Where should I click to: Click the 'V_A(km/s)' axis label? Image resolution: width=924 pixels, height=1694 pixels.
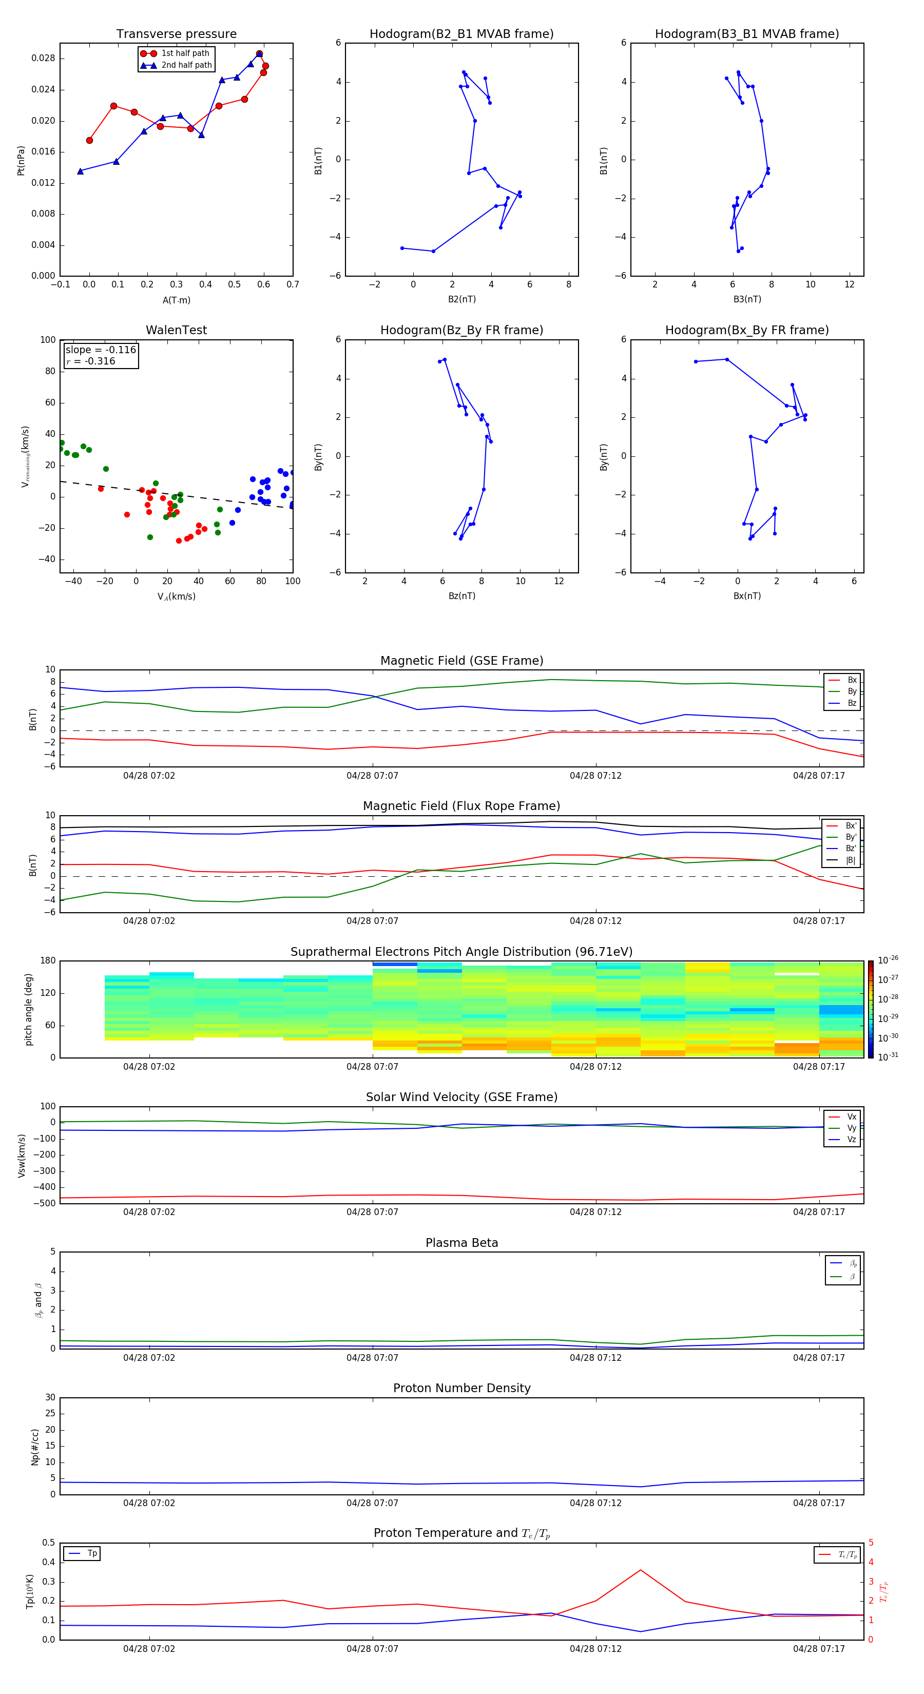tap(176, 596)
